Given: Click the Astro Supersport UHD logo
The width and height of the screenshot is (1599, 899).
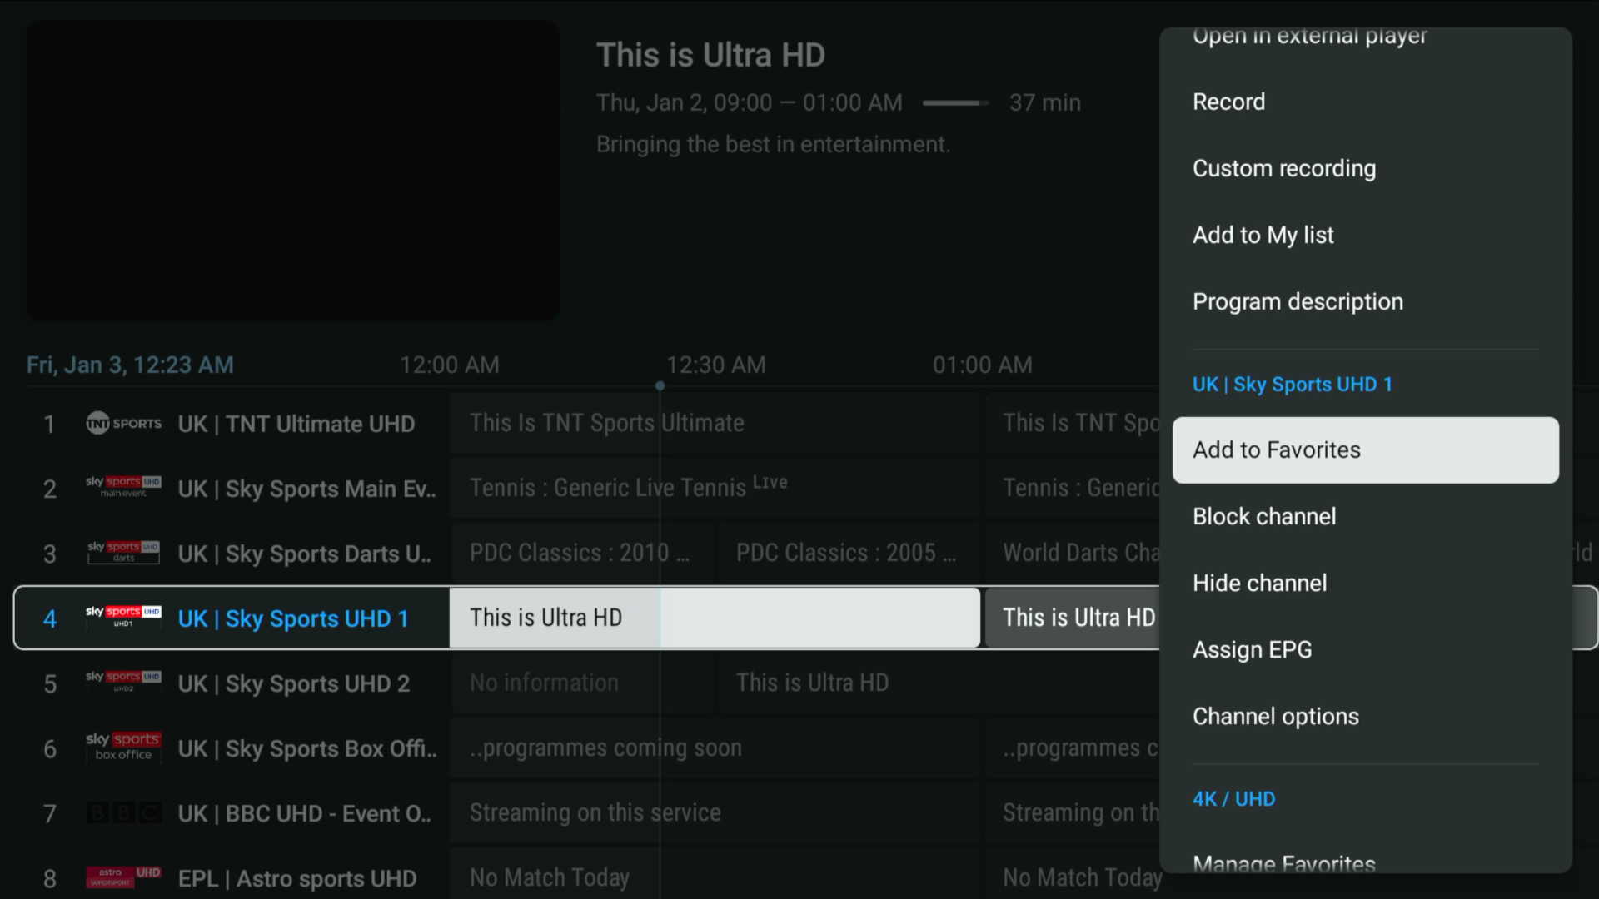Looking at the screenshot, I should click(x=123, y=877).
